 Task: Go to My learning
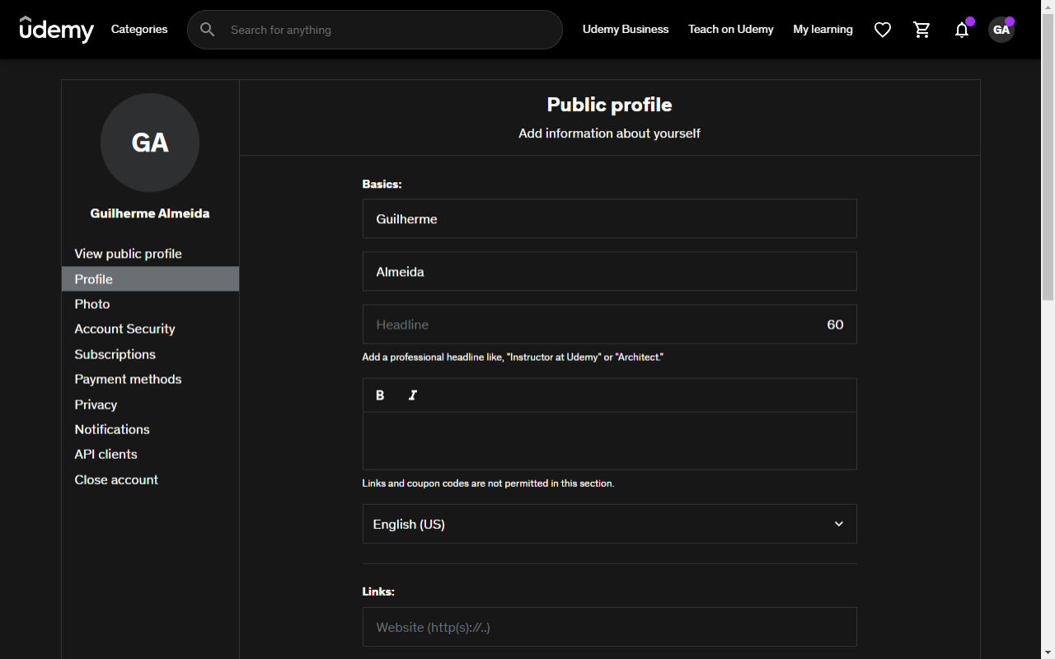[823, 29]
